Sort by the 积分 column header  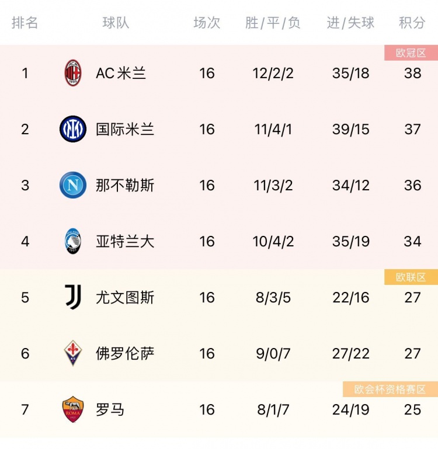tap(412, 23)
